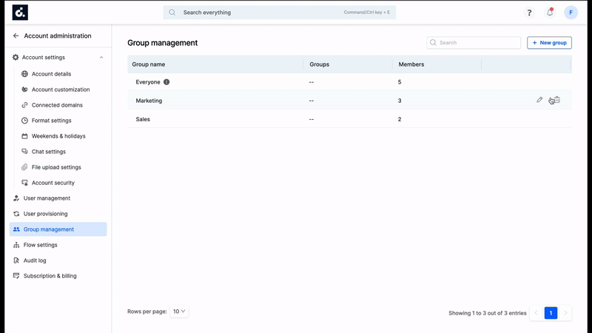Open the notifications bell
This screenshot has width=592, height=333.
[x=550, y=13]
